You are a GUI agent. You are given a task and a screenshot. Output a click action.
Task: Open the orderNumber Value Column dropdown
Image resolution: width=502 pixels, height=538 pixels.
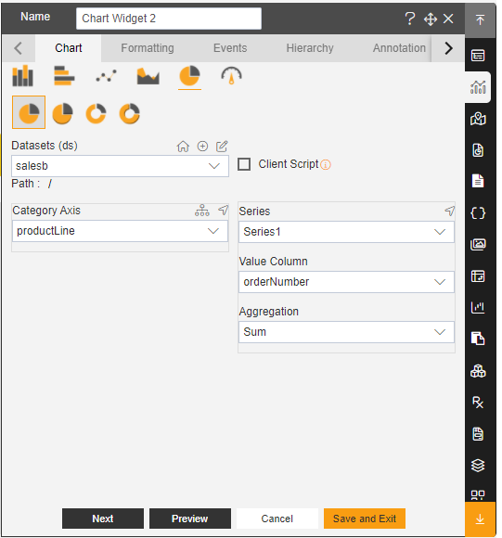pos(346,282)
